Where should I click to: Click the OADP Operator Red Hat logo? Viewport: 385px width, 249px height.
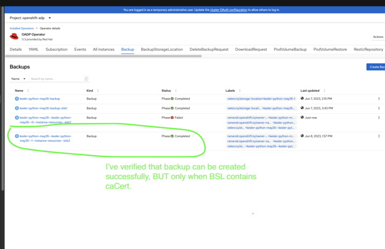pos(14,36)
